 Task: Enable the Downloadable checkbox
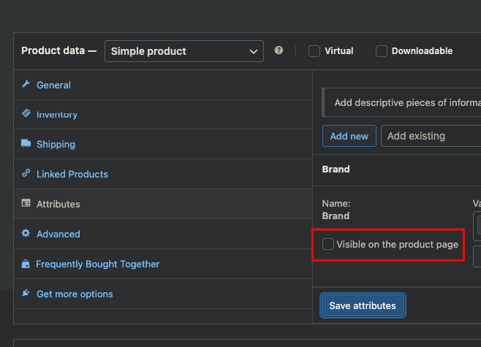(x=382, y=51)
